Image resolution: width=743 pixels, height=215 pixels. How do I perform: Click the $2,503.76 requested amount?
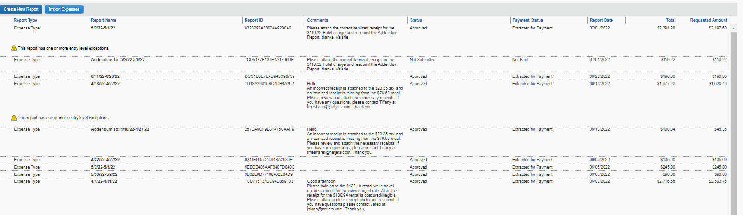718,181
